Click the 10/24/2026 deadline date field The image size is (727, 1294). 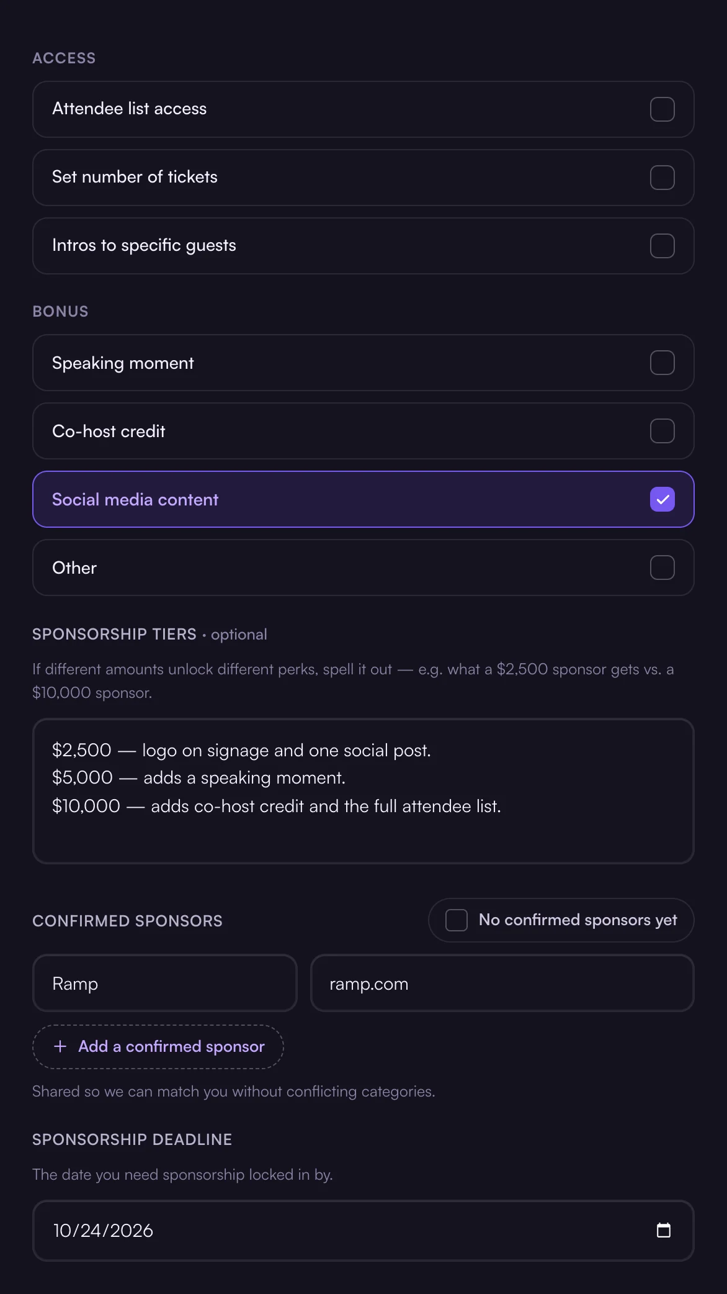click(363, 1231)
